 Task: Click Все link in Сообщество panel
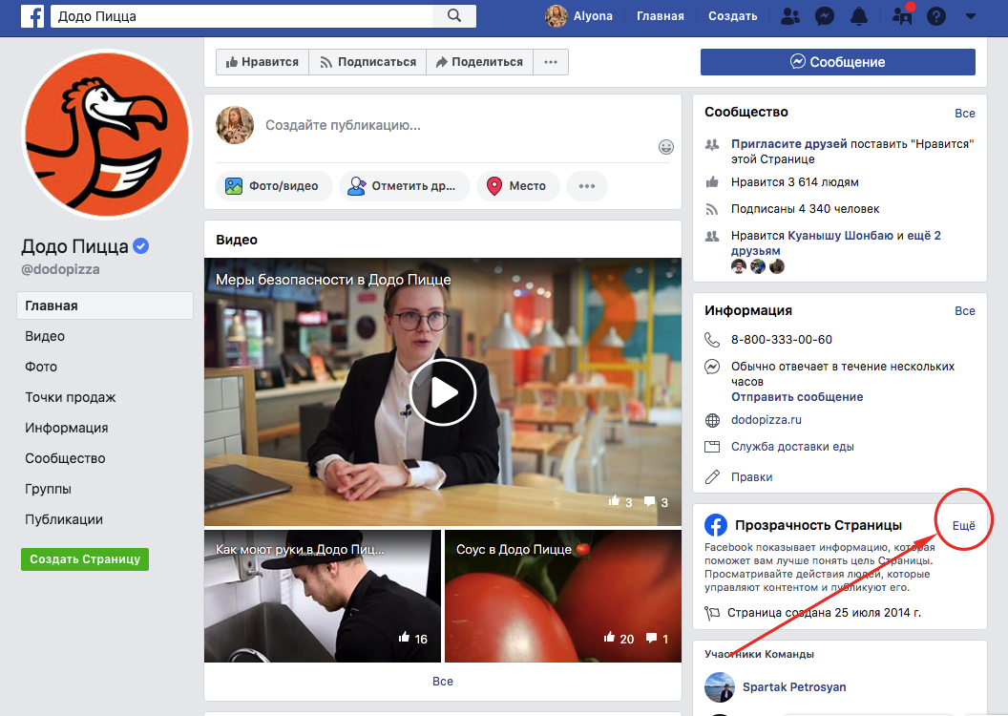click(x=964, y=113)
